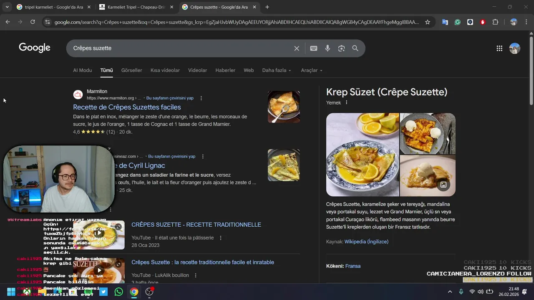Open the Windows Start menu
Screen dimensions: 534x300
(11, 292)
